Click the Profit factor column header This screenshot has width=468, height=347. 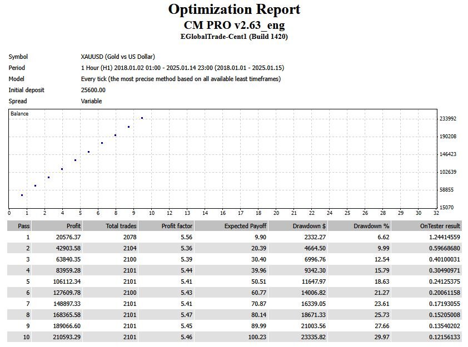[x=166, y=226]
